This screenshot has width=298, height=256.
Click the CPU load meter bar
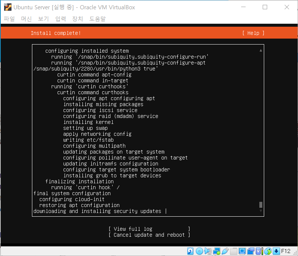pos(262,251)
